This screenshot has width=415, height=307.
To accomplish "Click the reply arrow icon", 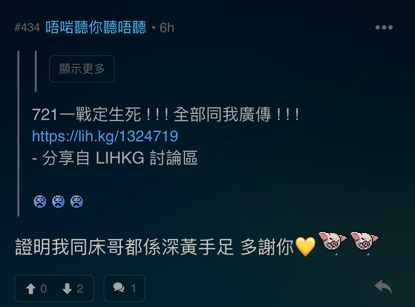I will [x=383, y=287].
